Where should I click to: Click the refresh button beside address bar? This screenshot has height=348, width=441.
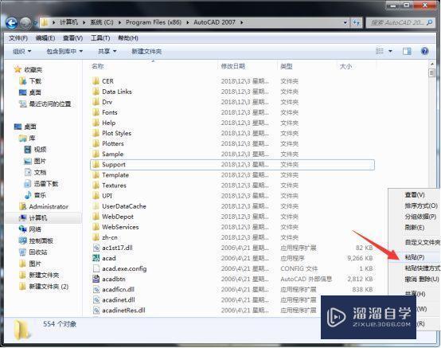point(356,22)
